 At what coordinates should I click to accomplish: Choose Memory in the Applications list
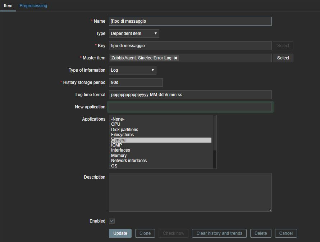click(119, 156)
